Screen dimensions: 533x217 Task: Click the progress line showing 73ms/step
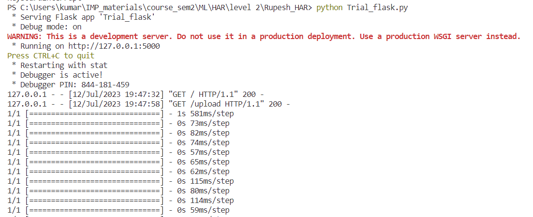[x=118, y=123]
